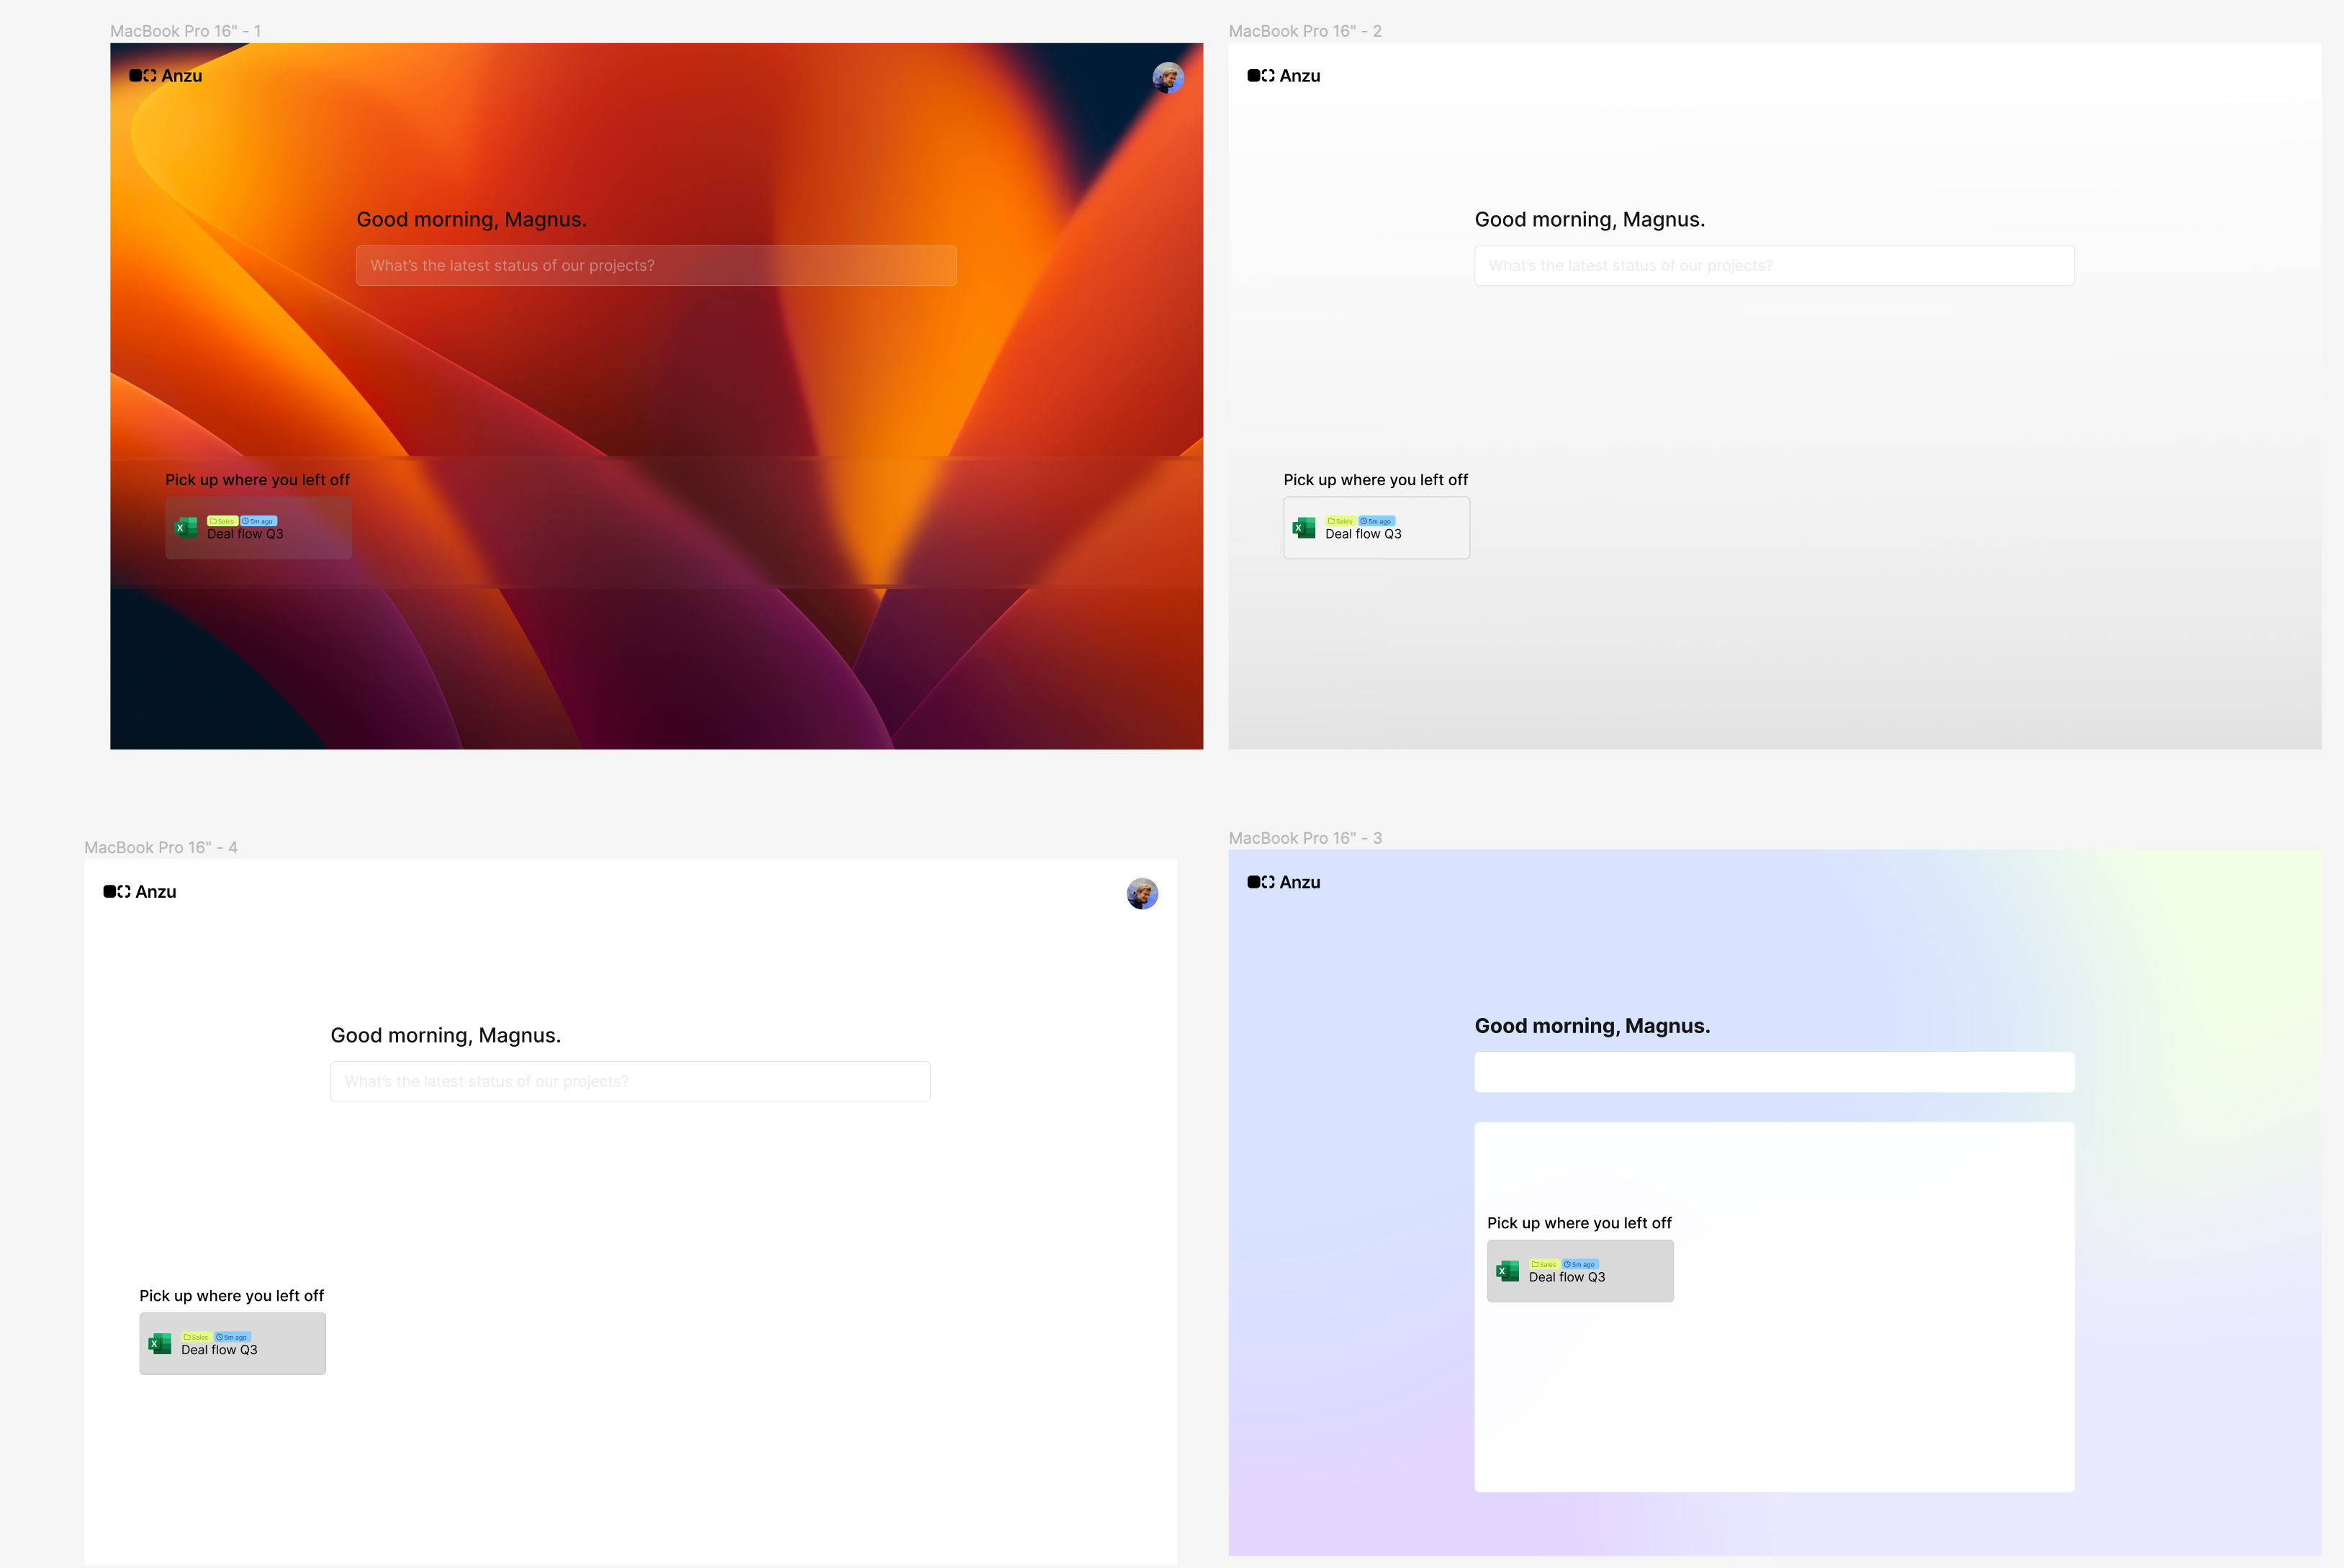Select the frame label MacBook Pro 16" - 1
The image size is (2344, 1568).
186,31
